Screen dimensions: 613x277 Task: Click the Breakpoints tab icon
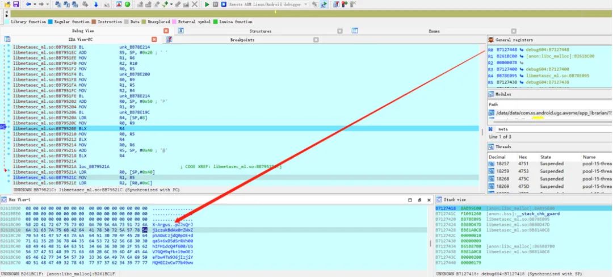[x=169, y=40]
